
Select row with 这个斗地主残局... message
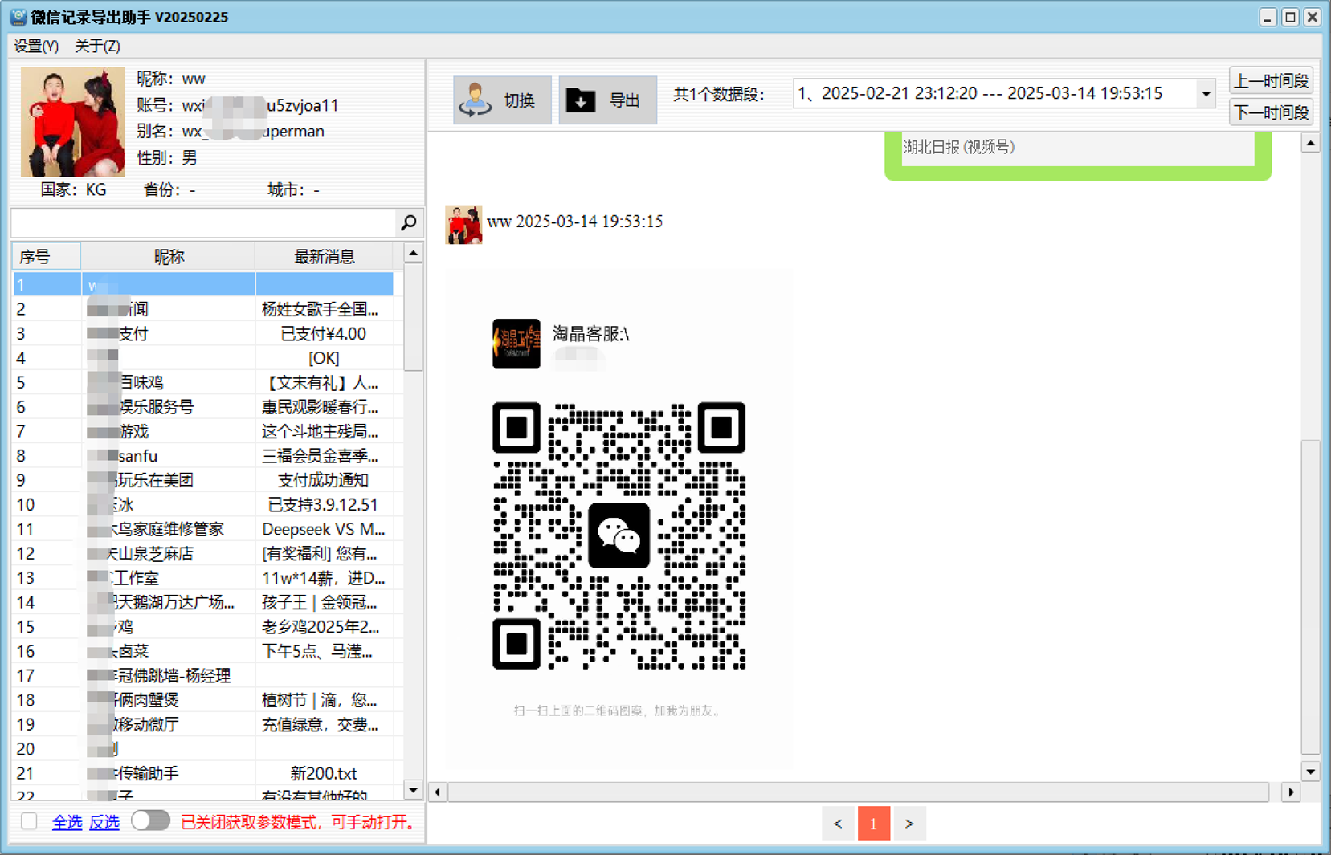(203, 431)
